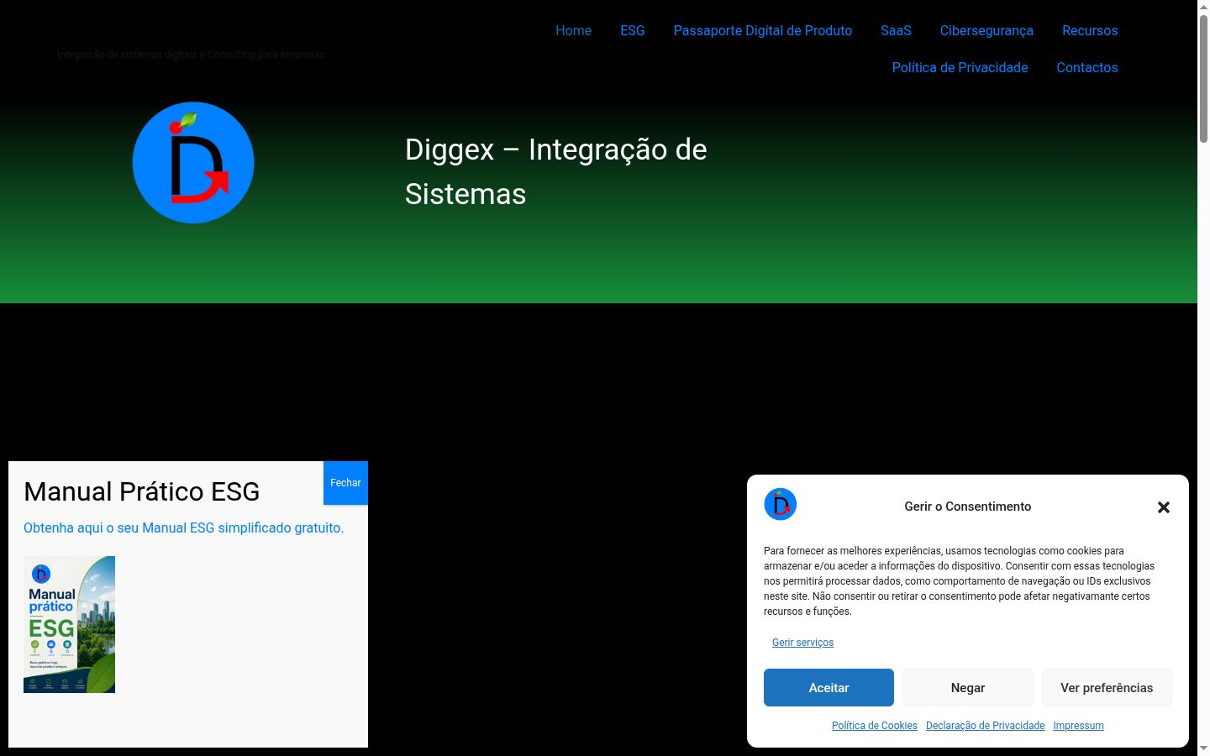
Task: Click the small Diggex logo in consent dialog
Action: (x=781, y=505)
